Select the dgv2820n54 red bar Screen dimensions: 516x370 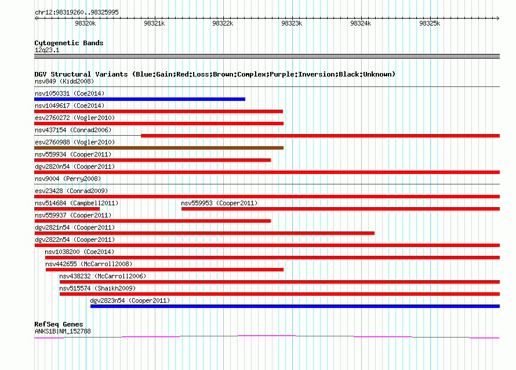(x=267, y=172)
